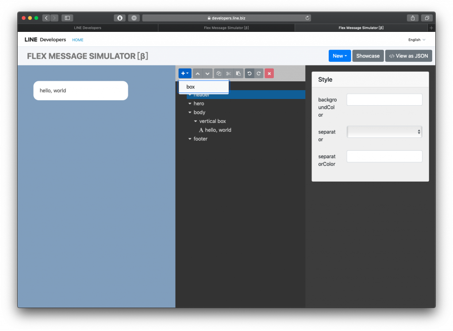The image size is (453, 331).
Task: Redo the last change
Action: 259,73
